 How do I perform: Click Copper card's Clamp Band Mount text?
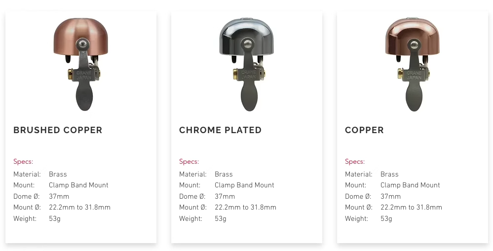410,185
